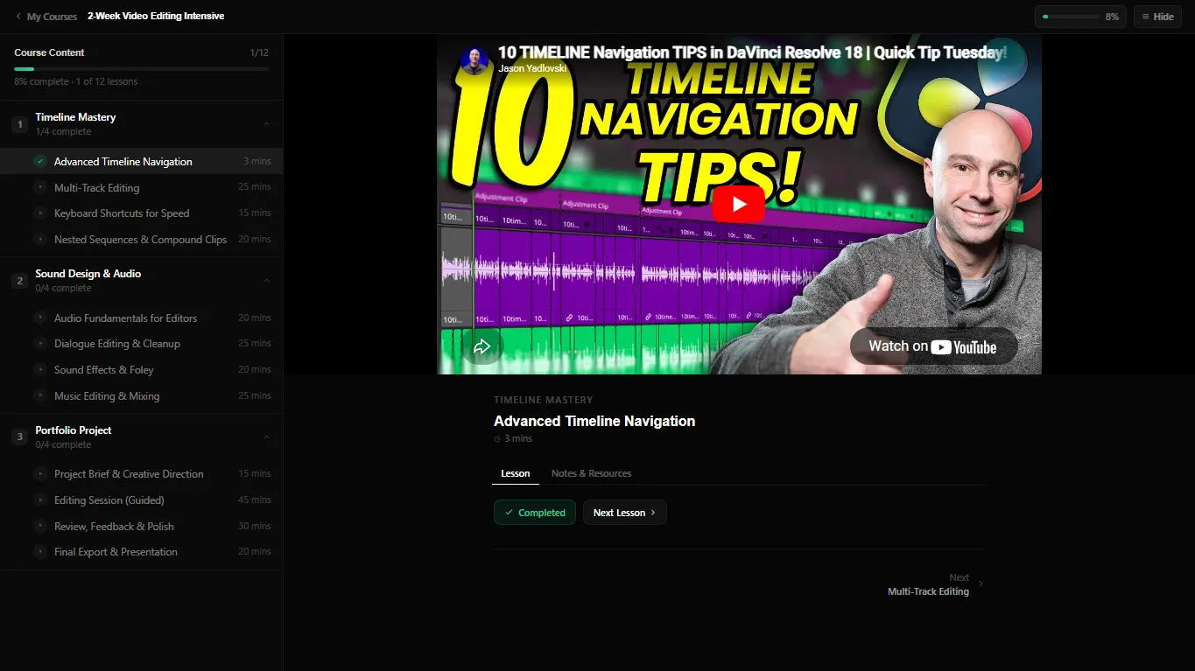Click the 8% course progress bar in header
Screen dimensions: 1195x671
1071,17
